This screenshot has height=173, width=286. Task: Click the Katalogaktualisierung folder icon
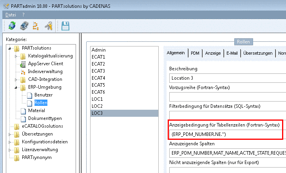(23, 56)
